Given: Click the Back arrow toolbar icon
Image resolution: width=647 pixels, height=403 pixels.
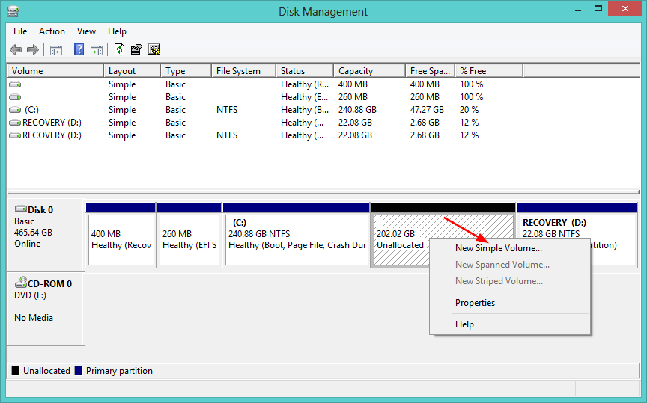Looking at the screenshot, I should 16,50.
